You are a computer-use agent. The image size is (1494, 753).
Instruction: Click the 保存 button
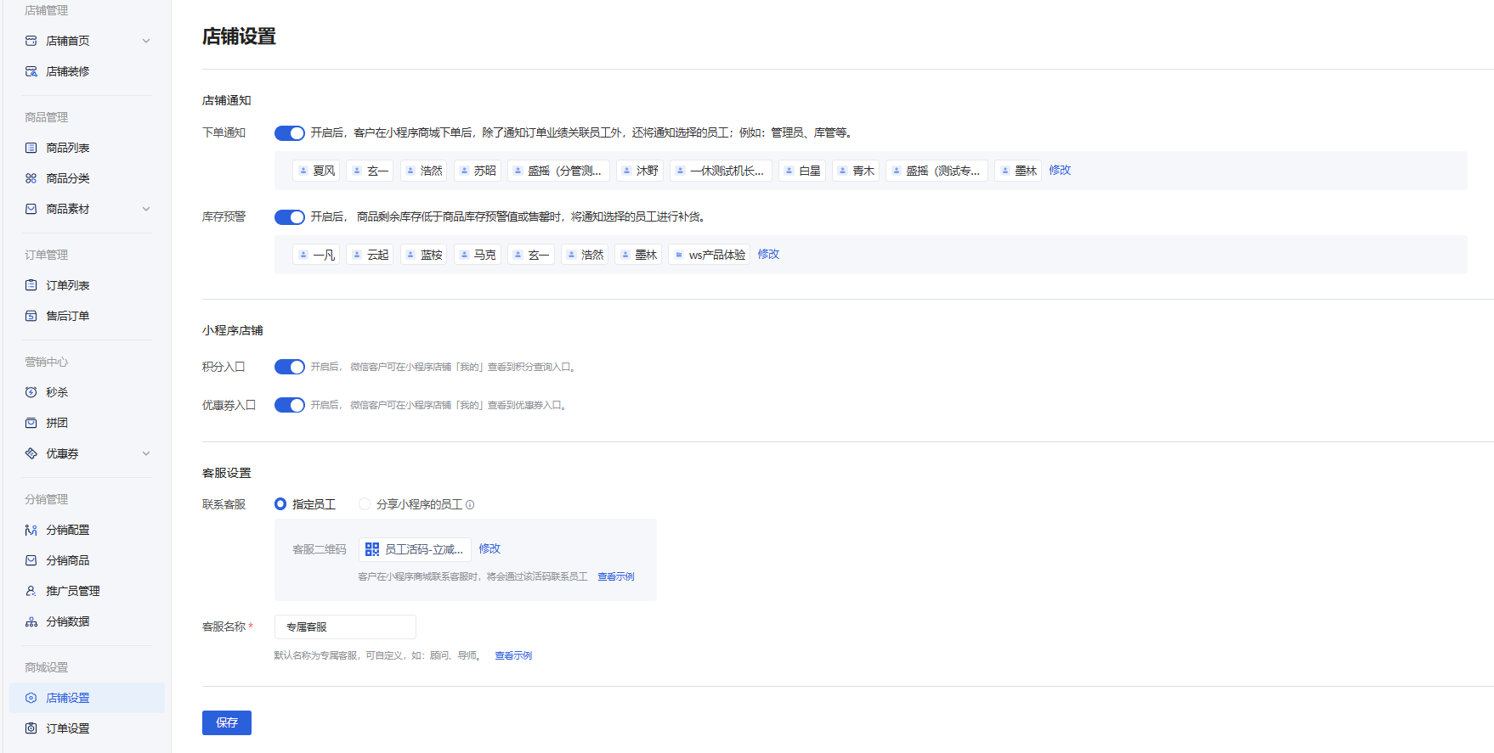[227, 722]
